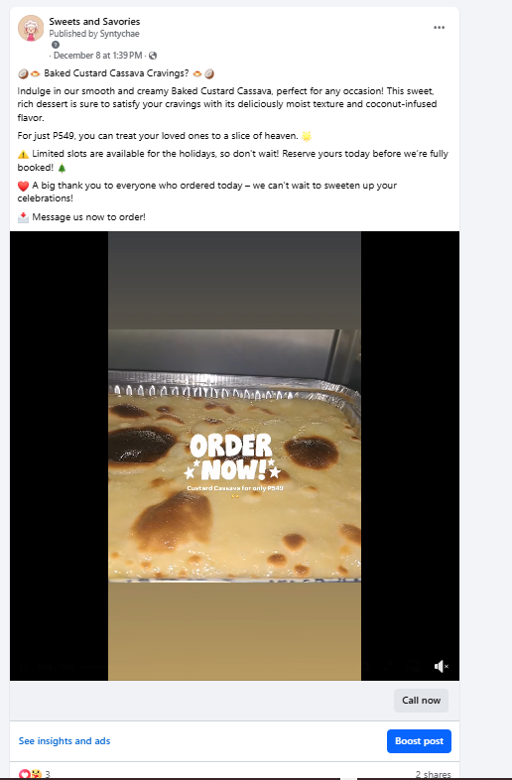Click the Boost post button
512x780 pixels.
pyautogui.click(x=419, y=741)
